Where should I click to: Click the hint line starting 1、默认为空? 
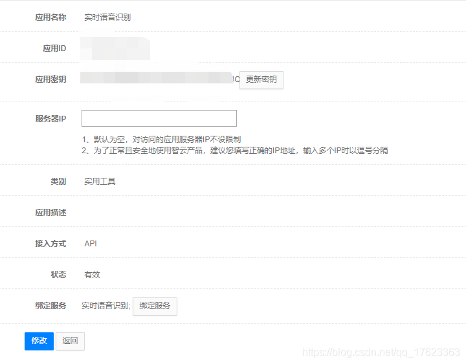pyautogui.click(x=161, y=140)
